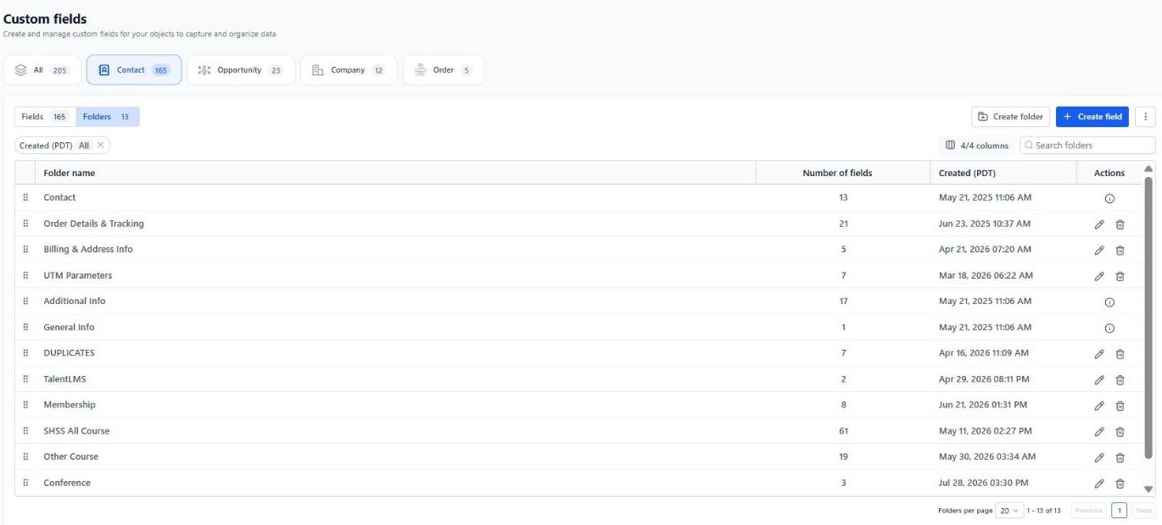This screenshot has height=525, width=1162.
Task: Switch to the All objects tab
Action: pyautogui.click(x=42, y=70)
